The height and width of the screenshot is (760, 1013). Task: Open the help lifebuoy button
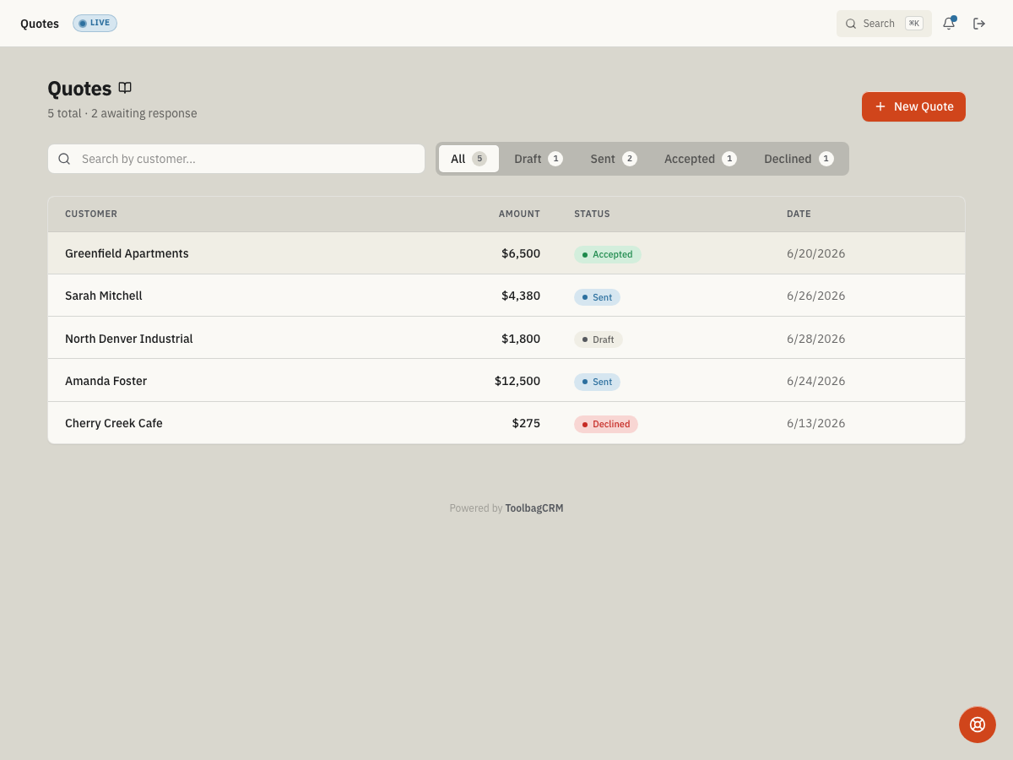(x=978, y=725)
